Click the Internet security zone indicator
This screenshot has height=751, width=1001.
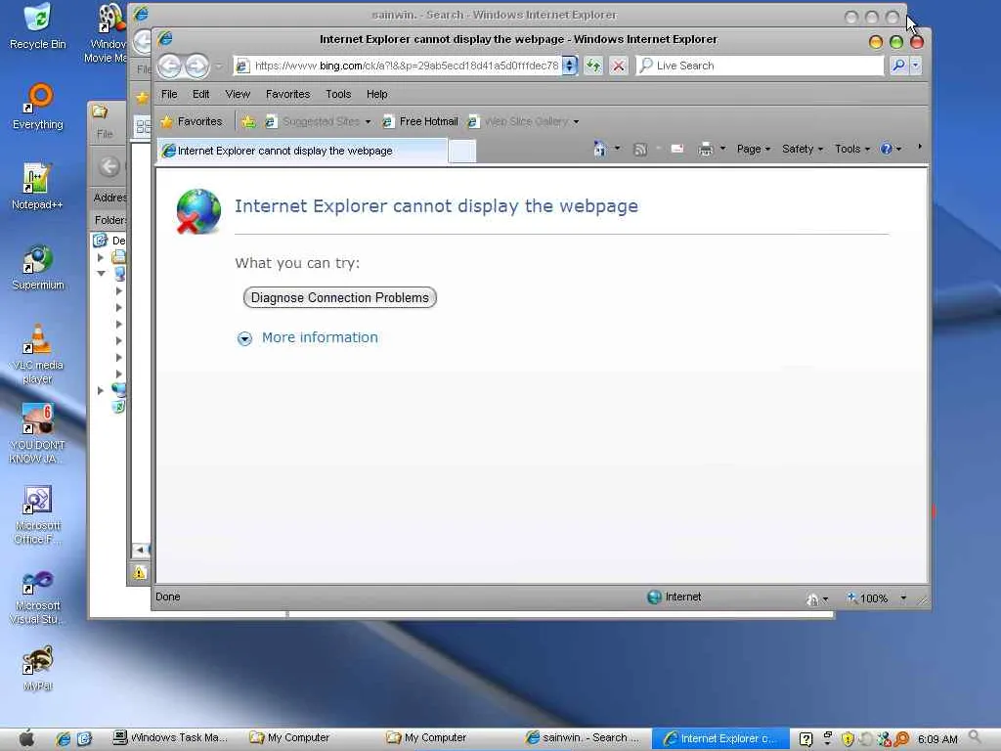[675, 597]
